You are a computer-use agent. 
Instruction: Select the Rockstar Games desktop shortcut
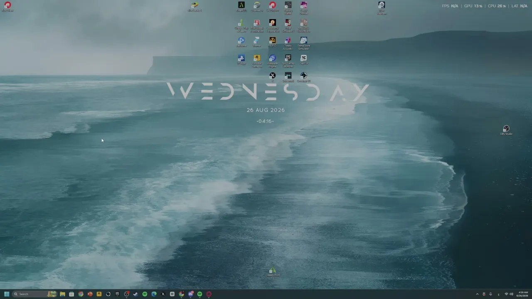click(x=257, y=61)
